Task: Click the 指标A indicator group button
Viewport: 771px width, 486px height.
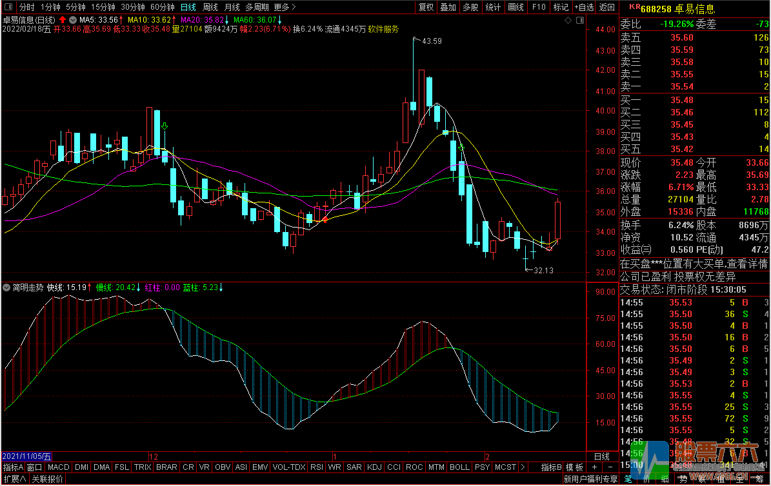Action: tap(14, 467)
